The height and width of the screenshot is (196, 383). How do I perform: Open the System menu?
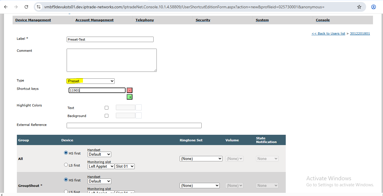262,20
